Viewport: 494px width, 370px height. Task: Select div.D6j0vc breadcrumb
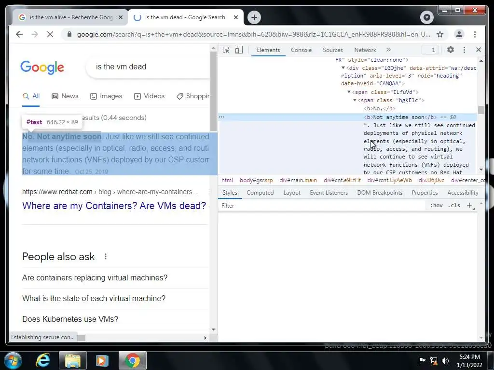coord(431,180)
